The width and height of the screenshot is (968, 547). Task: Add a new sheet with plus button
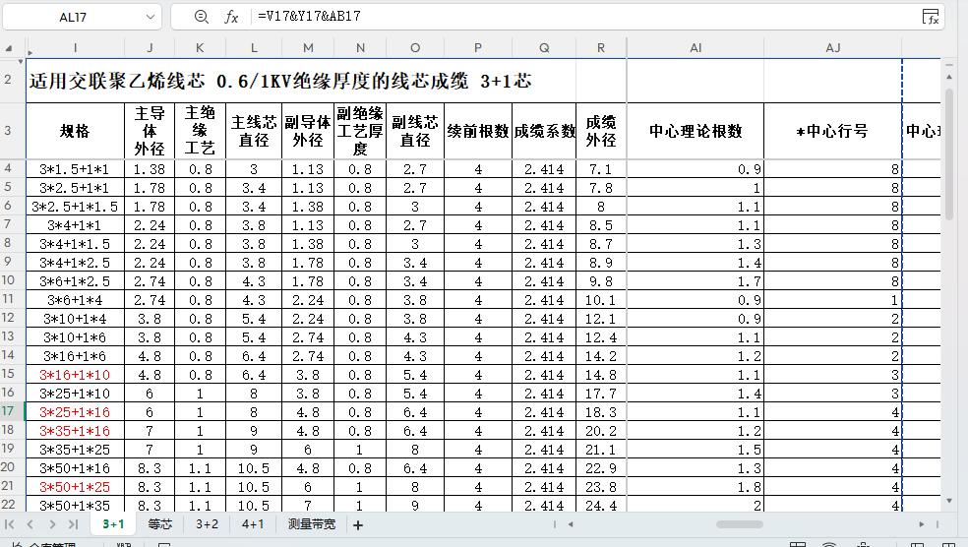[358, 525]
